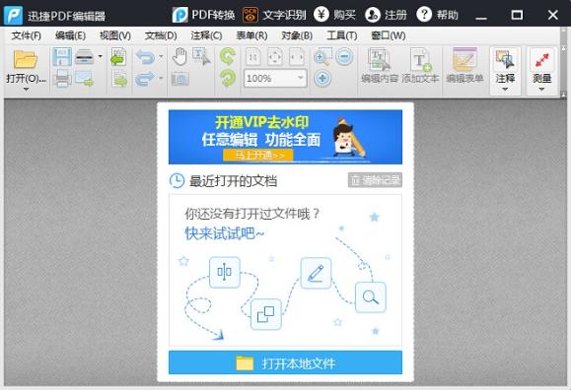
Task: Click the 编辑表单 tool
Action: pyautogui.click(x=464, y=65)
